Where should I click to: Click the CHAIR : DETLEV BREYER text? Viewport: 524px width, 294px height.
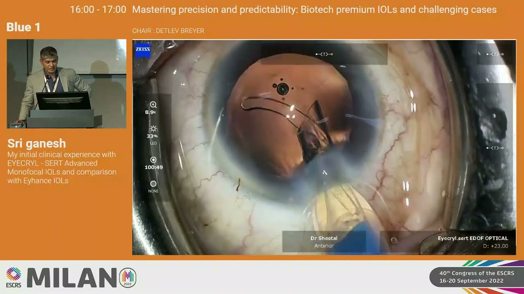(168, 31)
